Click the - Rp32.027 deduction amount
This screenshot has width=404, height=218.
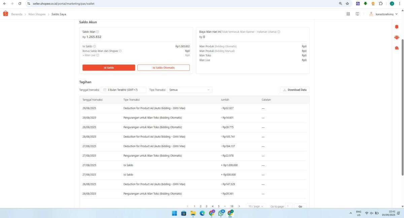tap(227, 108)
